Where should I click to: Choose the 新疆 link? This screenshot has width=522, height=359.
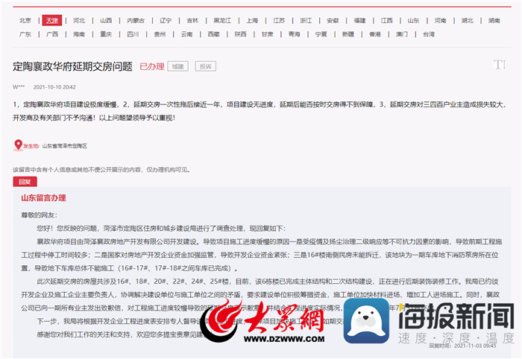click(348, 34)
